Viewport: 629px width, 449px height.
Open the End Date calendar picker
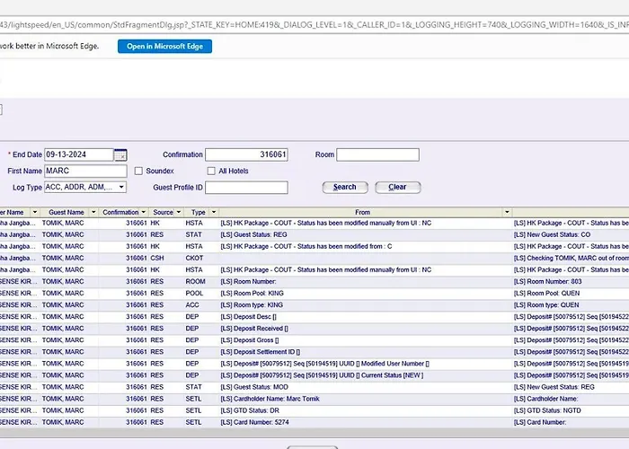coord(120,154)
